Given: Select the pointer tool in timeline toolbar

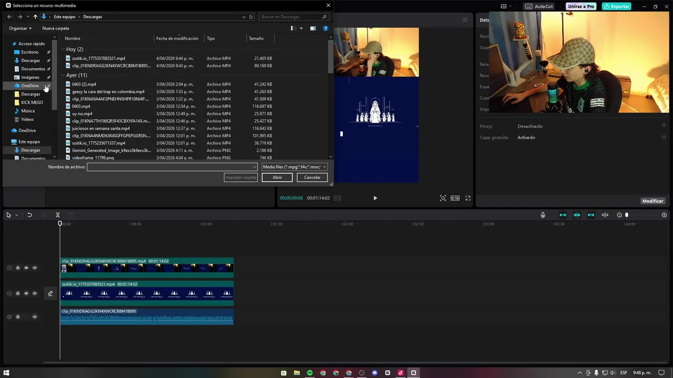Looking at the screenshot, I should (x=8, y=215).
